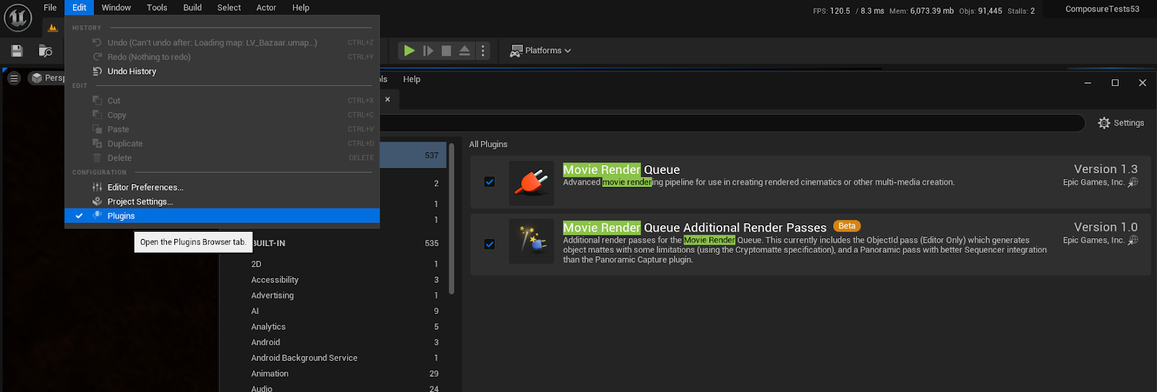This screenshot has width=1157, height=392.
Task: Click the Undo History icon
Action: pos(97,71)
